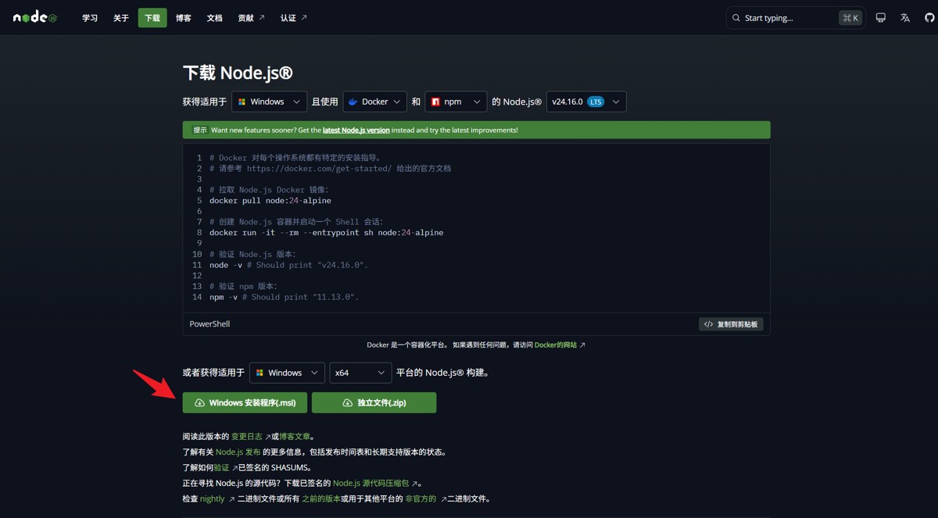The image size is (938, 518).
Task: Expand the lower Windows platform dropdown
Action: [287, 373]
